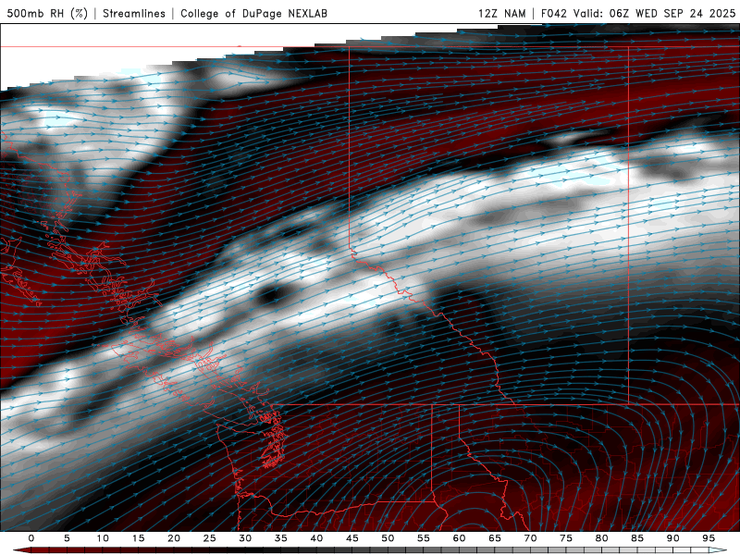Click the colorbar label "0"

pos(31,538)
